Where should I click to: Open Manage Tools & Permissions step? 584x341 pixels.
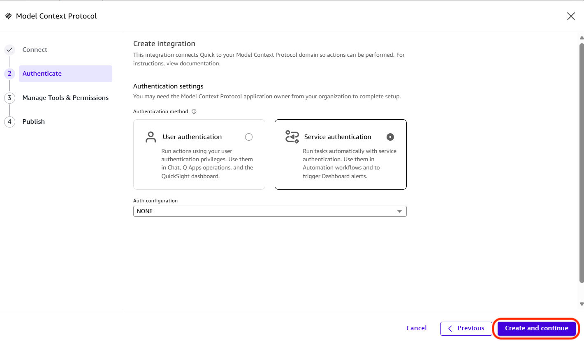tap(65, 98)
